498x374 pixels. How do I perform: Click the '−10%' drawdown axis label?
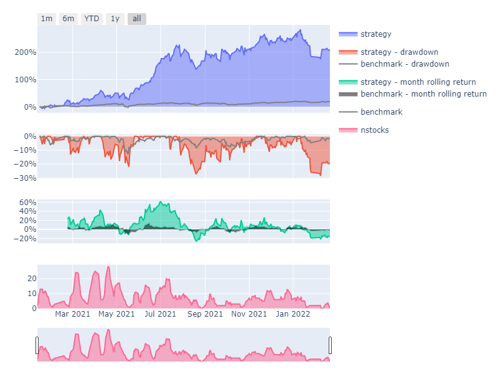(25, 150)
